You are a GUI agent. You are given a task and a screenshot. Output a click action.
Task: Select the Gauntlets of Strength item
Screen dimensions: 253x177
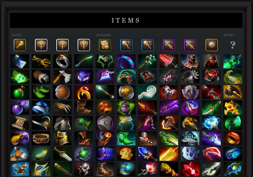click(x=41, y=77)
